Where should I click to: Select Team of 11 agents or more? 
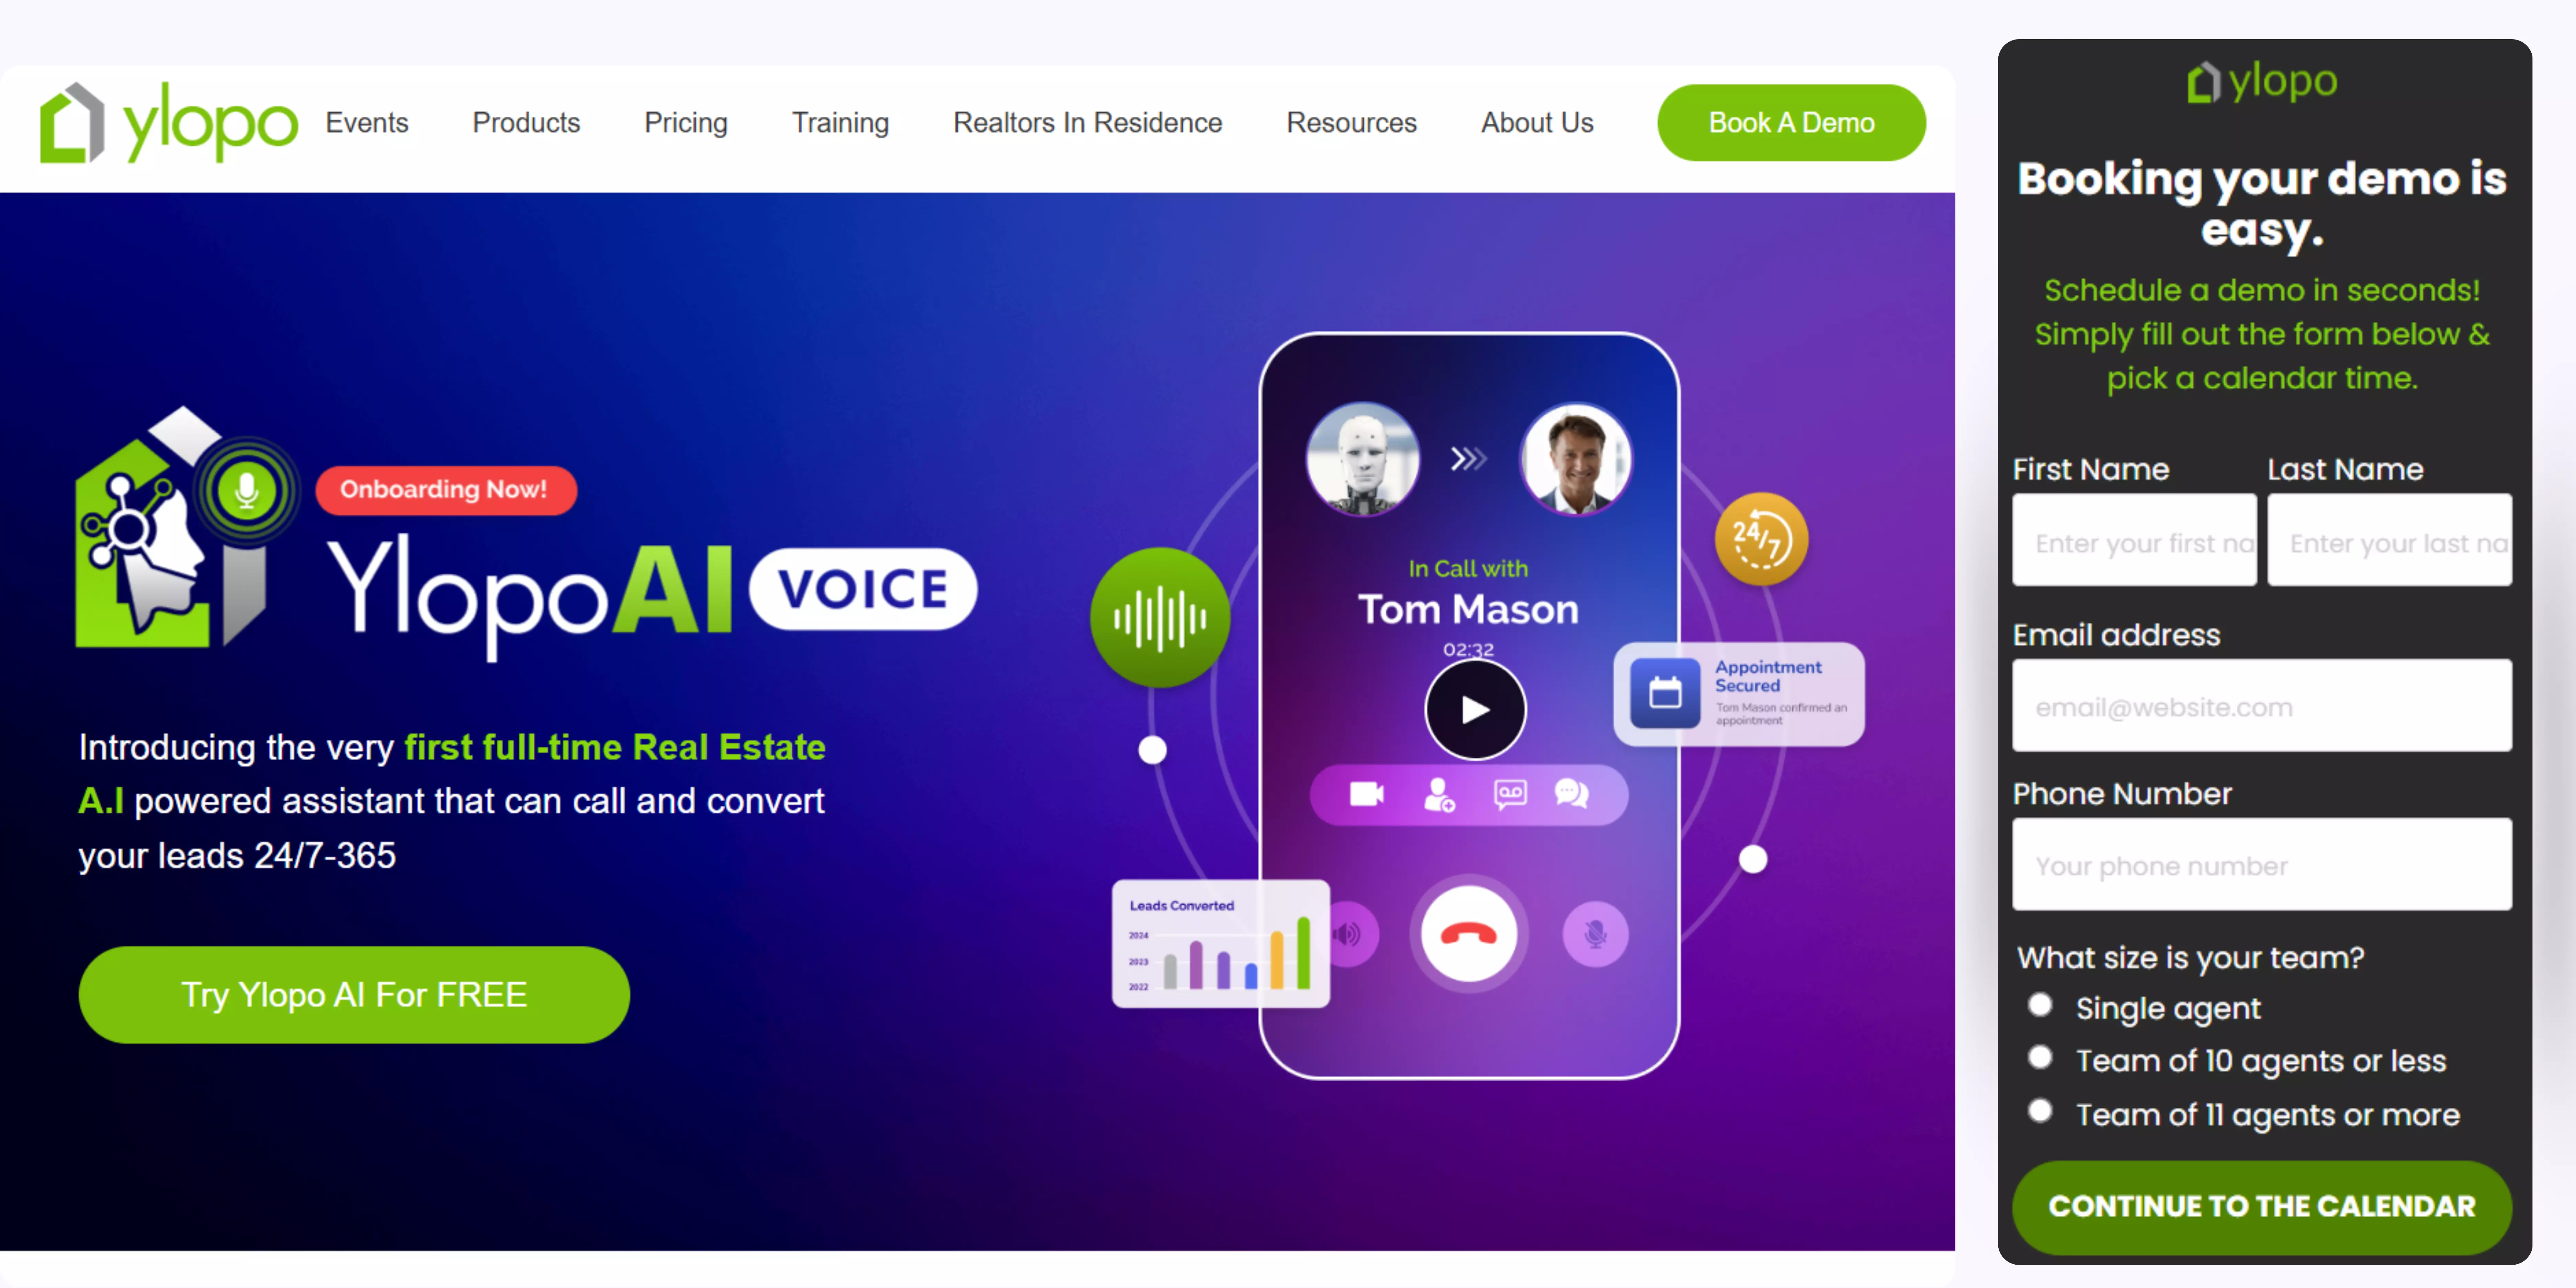tap(2040, 1111)
